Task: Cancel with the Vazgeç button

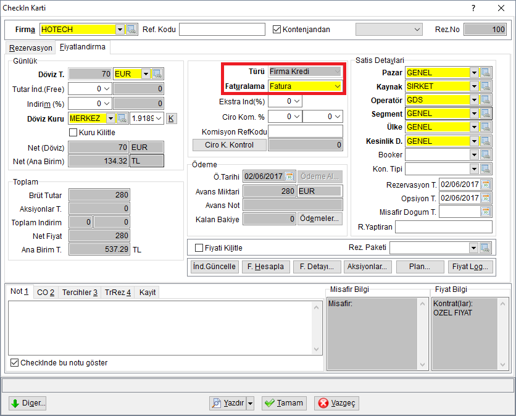Action: click(336, 403)
